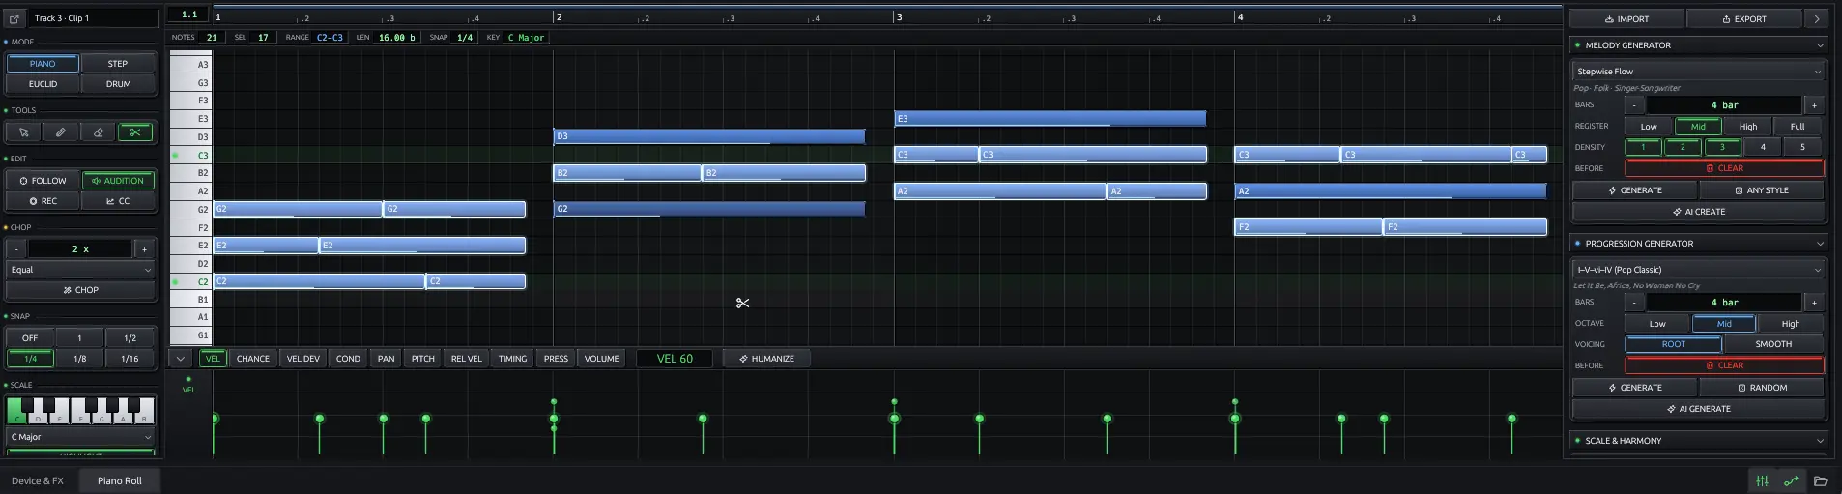Click the ANY STYLE button
The width and height of the screenshot is (1842, 494).
(x=1762, y=190)
